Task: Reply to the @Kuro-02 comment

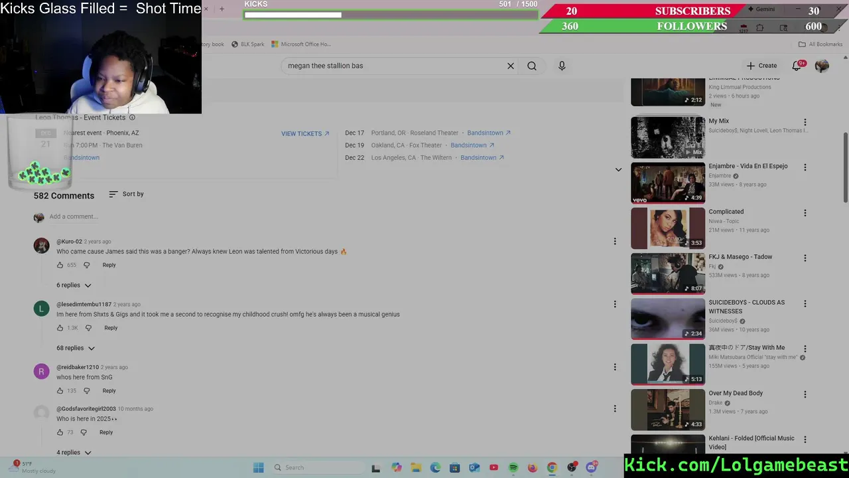Action: pos(109,265)
